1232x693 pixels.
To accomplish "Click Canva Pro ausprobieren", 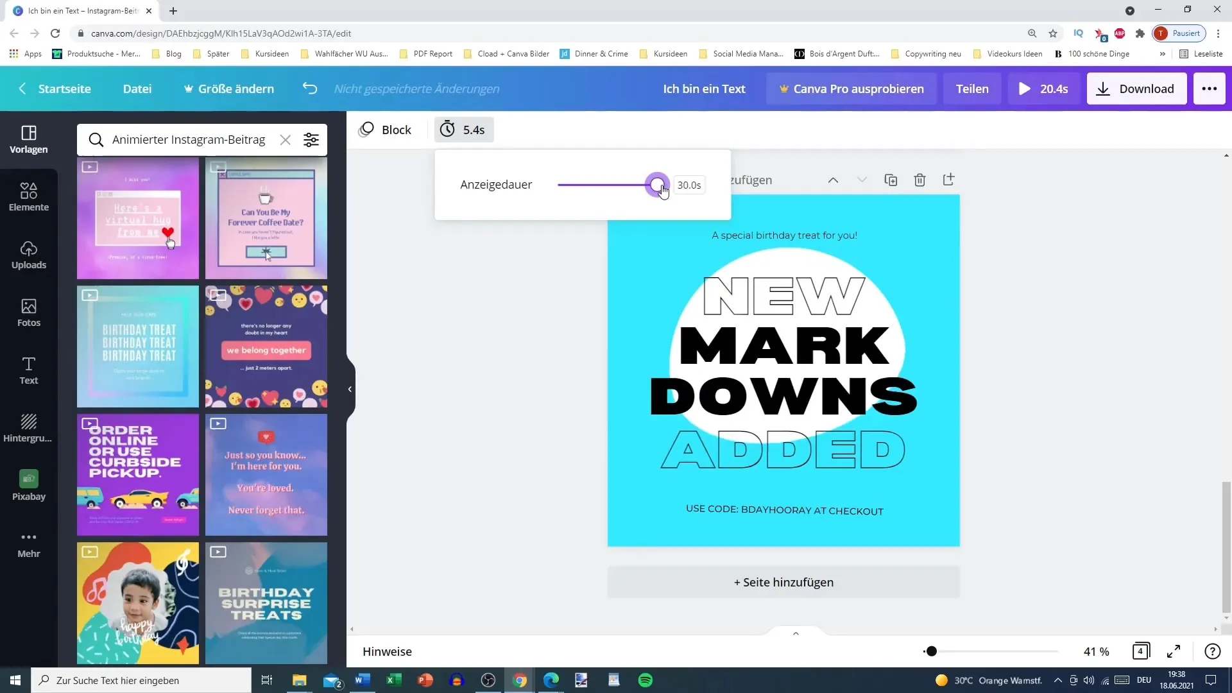I will 851,89.
